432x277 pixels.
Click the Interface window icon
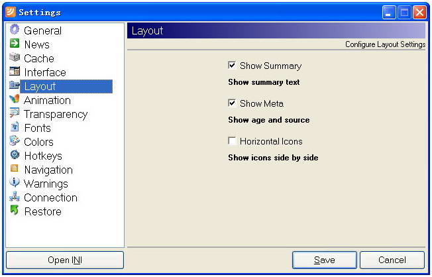(15, 71)
